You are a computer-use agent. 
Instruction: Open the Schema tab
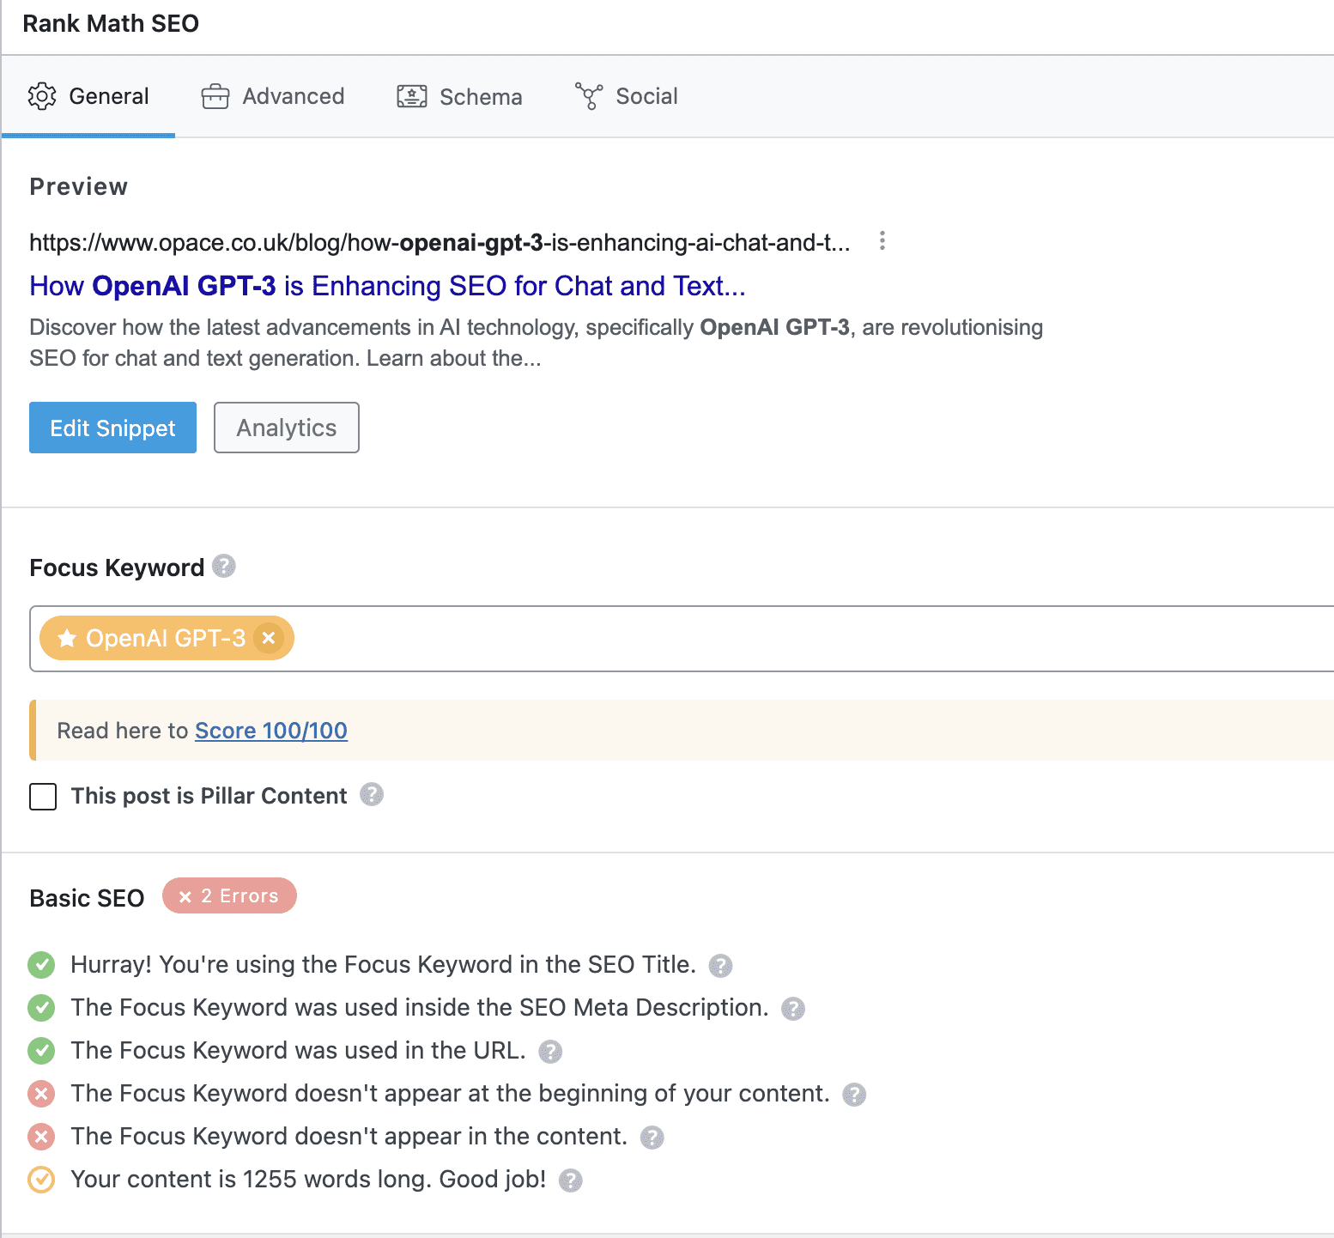[459, 96]
